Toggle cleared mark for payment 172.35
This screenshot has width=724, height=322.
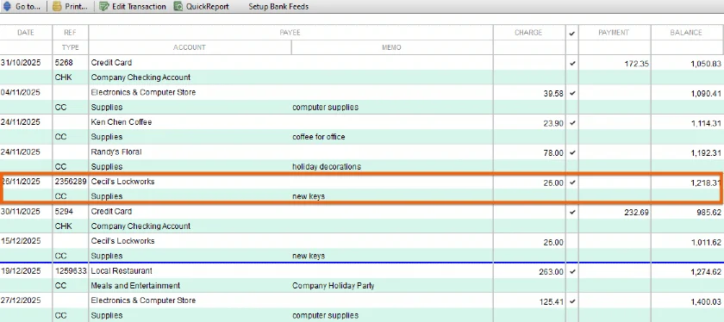(572, 64)
